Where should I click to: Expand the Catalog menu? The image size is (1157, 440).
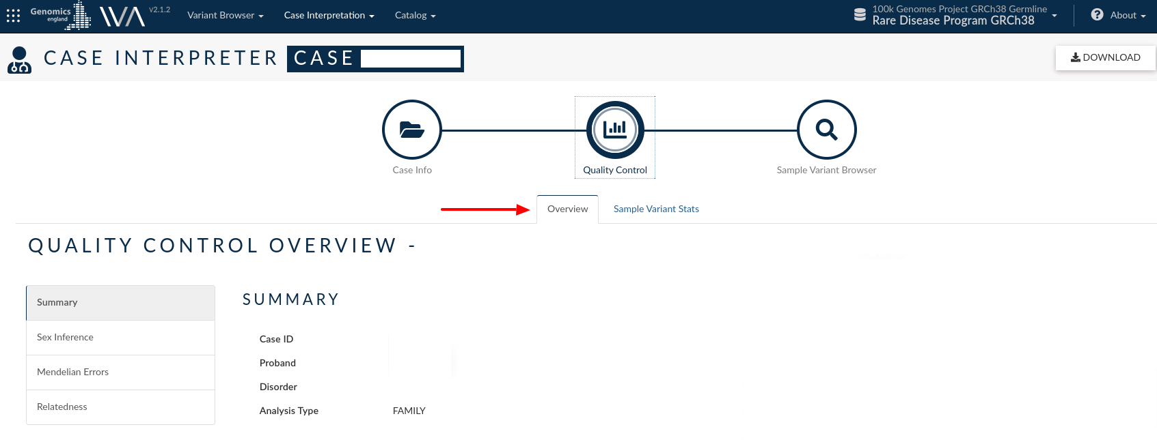[x=416, y=15]
